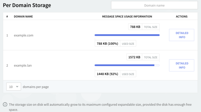The height and width of the screenshot is (112, 201).
Task: Click the Domain name search field
Action: 154,5
